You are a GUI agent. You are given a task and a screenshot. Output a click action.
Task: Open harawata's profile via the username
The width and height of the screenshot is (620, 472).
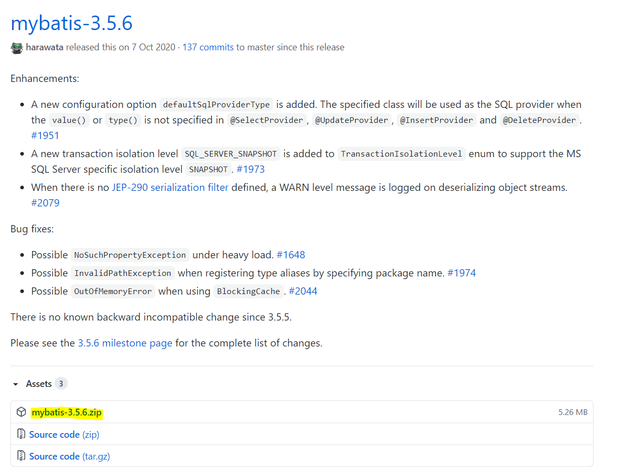pyautogui.click(x=44, y=47)
